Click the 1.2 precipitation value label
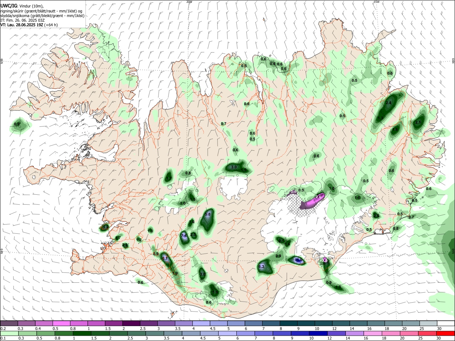Image resolution: width=455 pixels, height=341 pixels. tap(139, 240)
